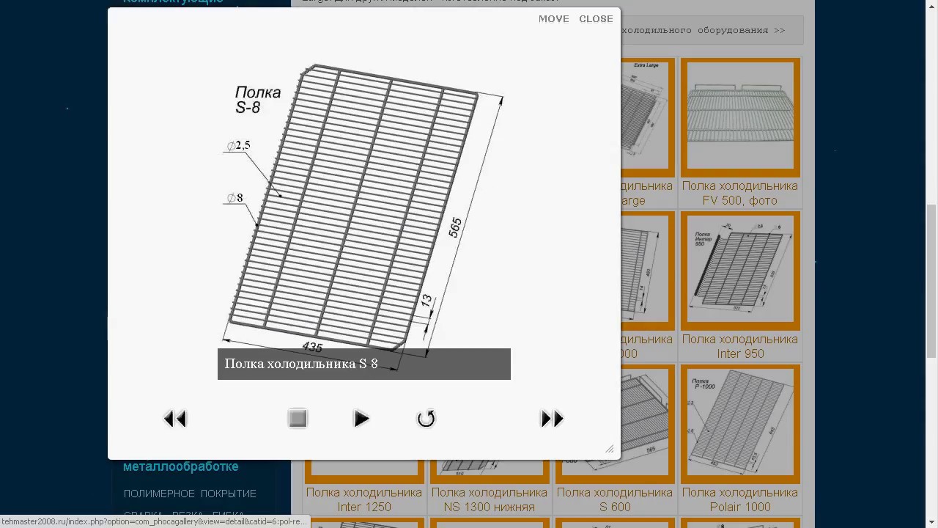Viewport: 938px width, 528px height.
Task: Open thumbnail Полка холодильника FV 500
Action: click(x=740, y=117)
